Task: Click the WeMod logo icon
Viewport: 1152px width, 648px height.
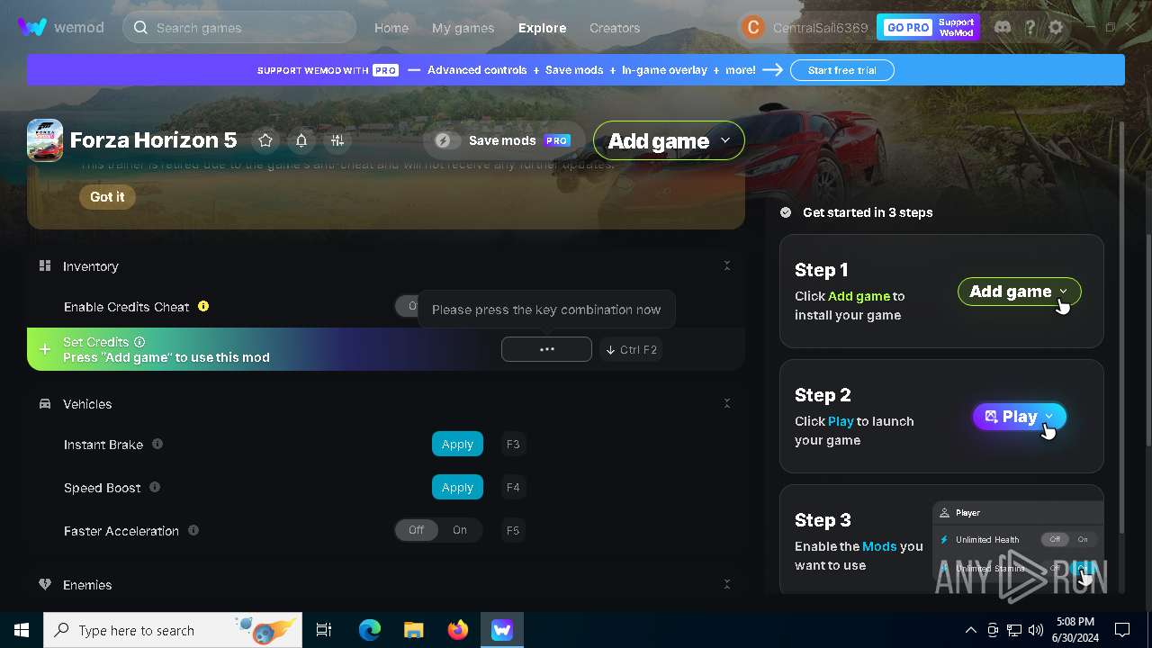Action: click(x=31, y=27)
